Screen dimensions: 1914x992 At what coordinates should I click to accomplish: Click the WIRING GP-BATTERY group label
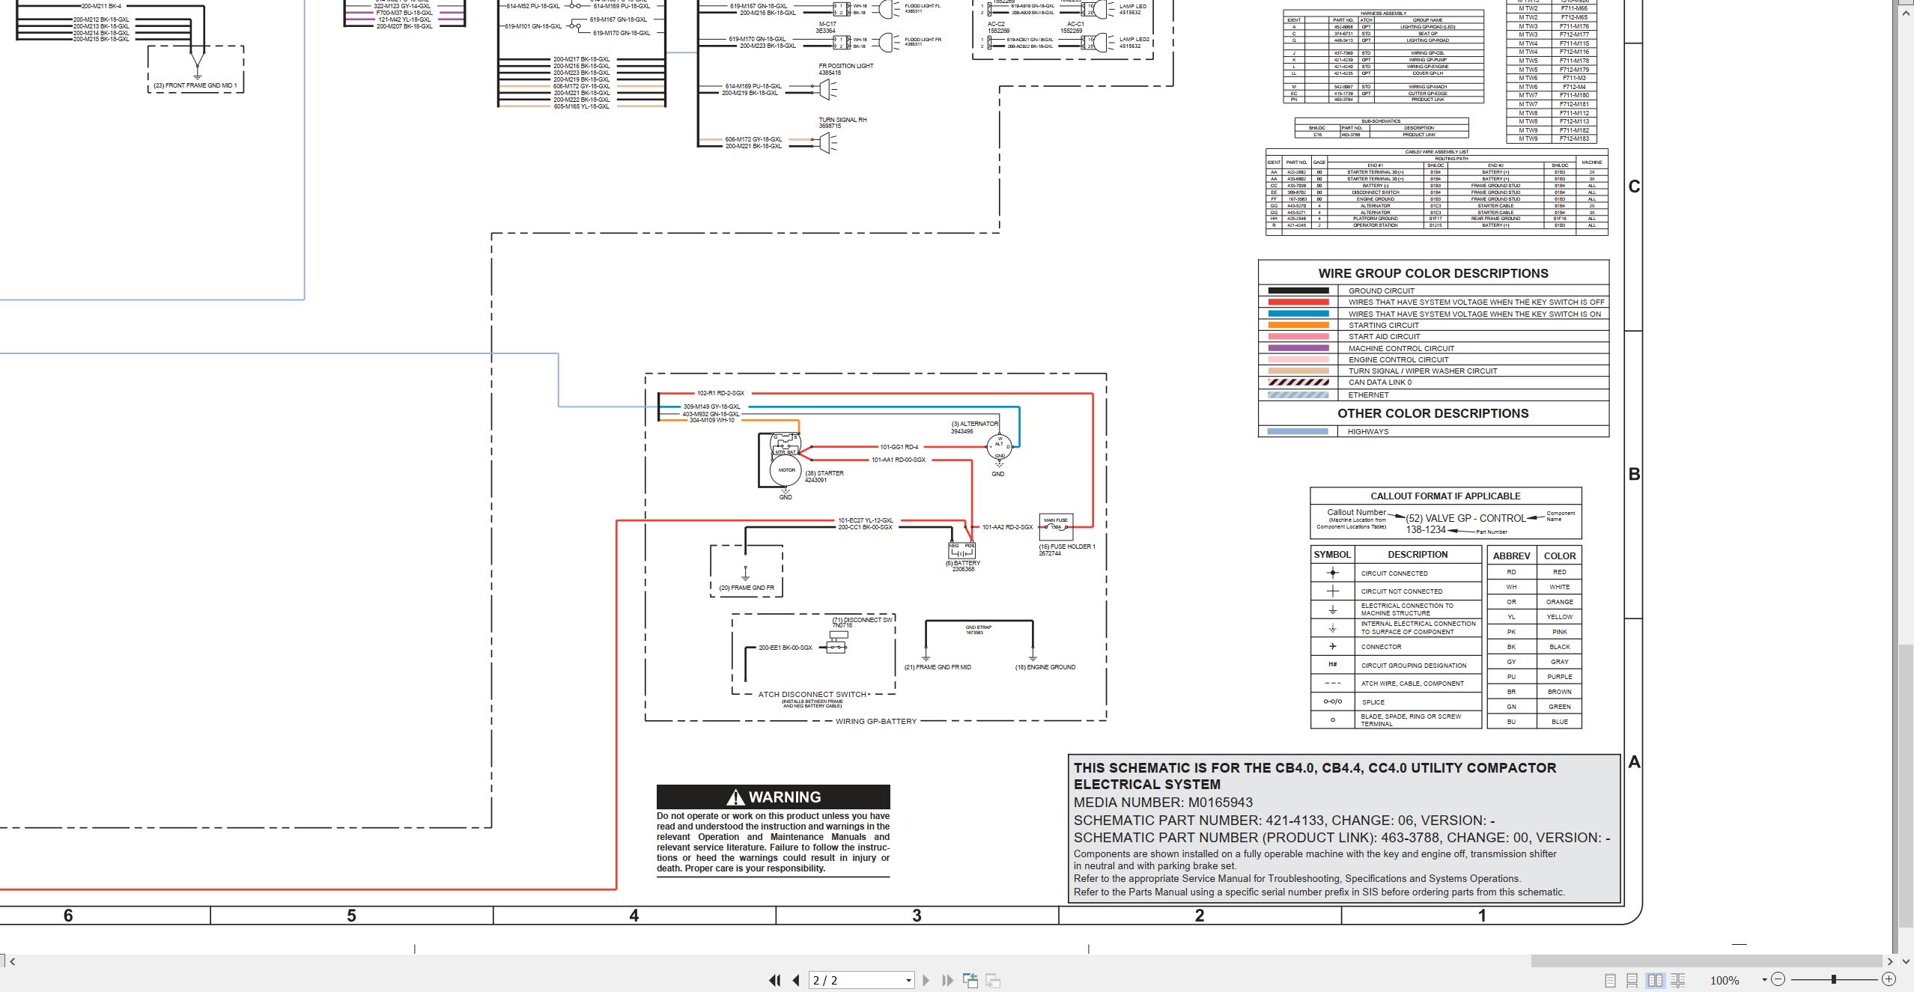(x=876, y=722)
